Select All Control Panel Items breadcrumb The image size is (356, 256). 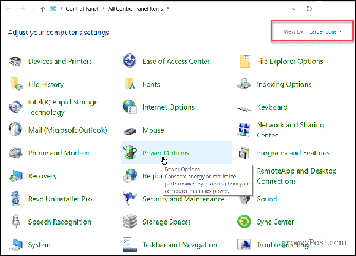135,9
